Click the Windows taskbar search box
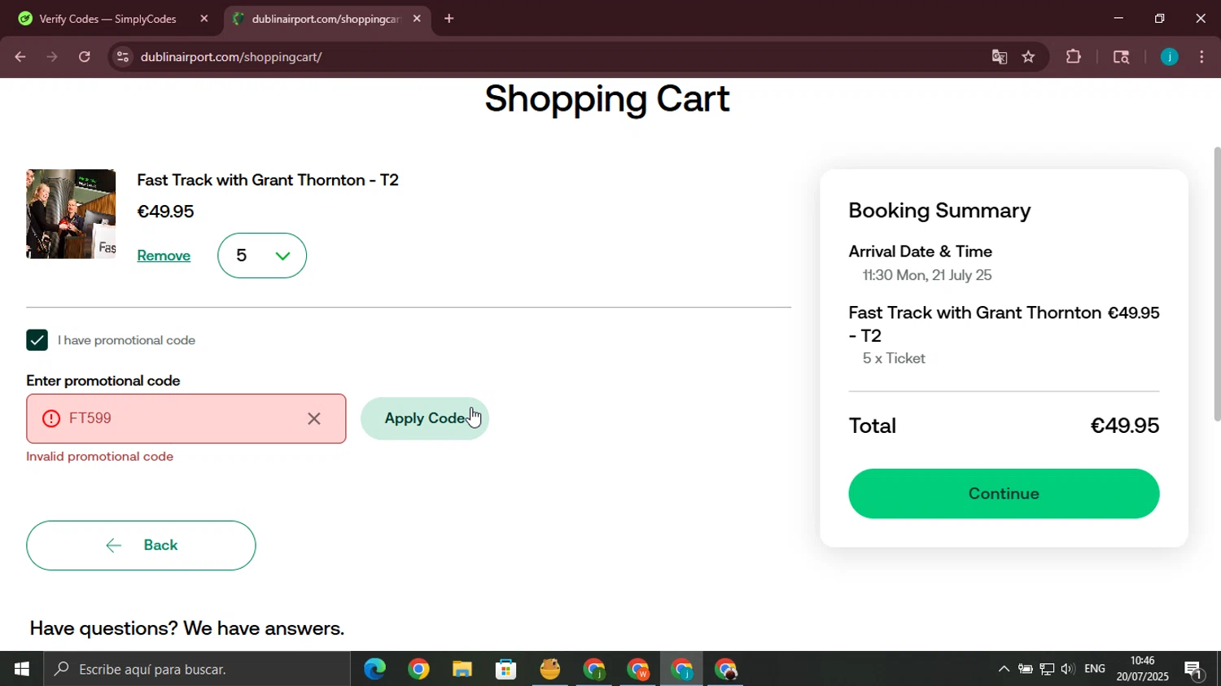Image resolution: width=1221 pixels, height=686 pixels. [197, 669]
